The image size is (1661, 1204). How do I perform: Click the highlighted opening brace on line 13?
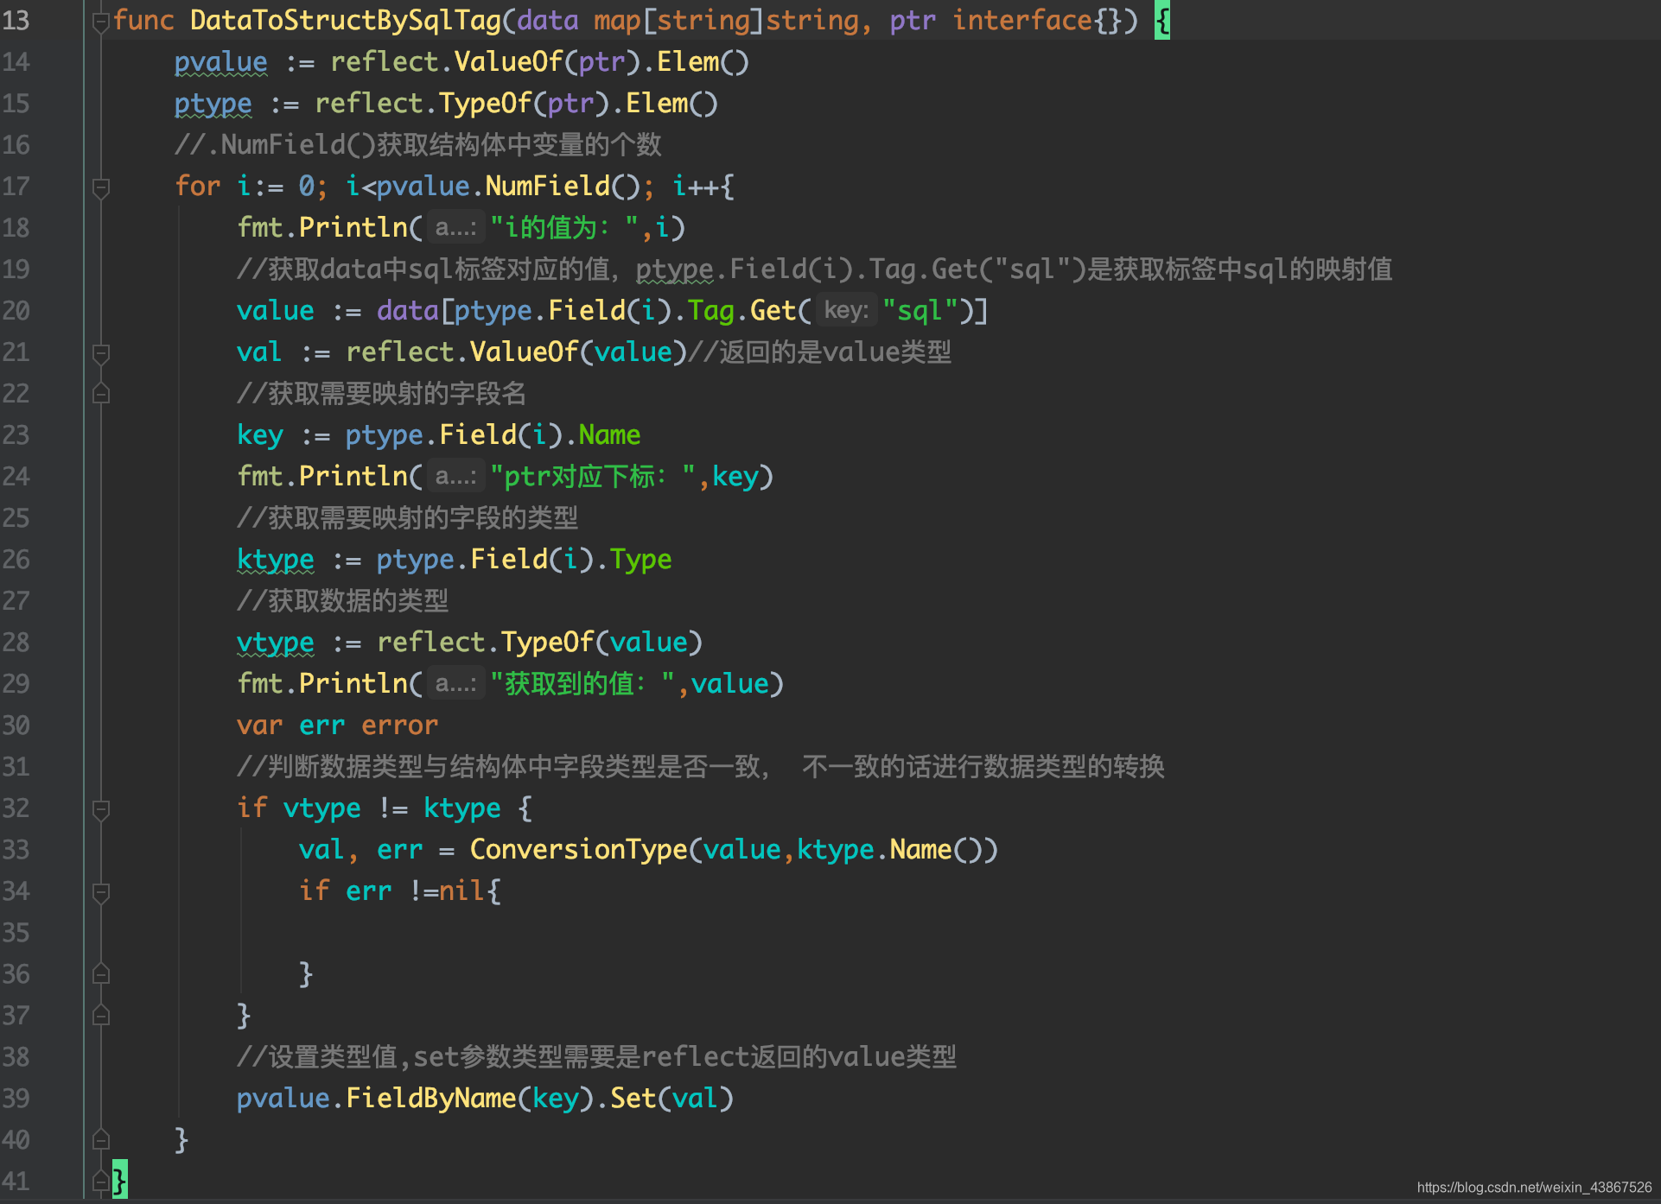(1162, 21)
